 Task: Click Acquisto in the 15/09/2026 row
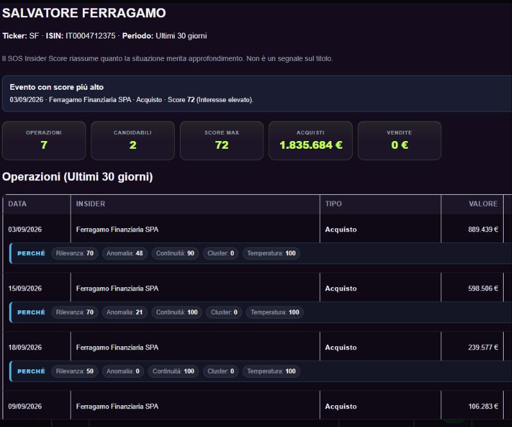point(340,289)
